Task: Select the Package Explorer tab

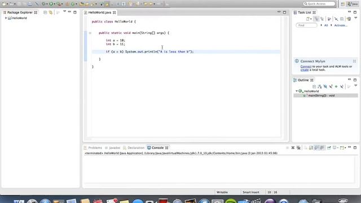Action: 20,12
